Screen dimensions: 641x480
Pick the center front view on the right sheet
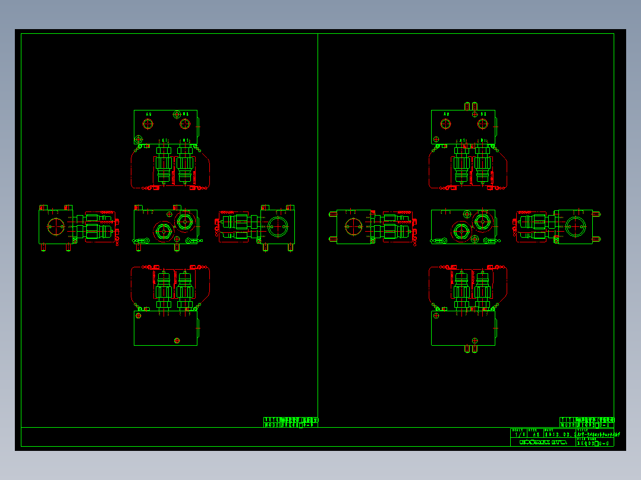pos(465,227)
